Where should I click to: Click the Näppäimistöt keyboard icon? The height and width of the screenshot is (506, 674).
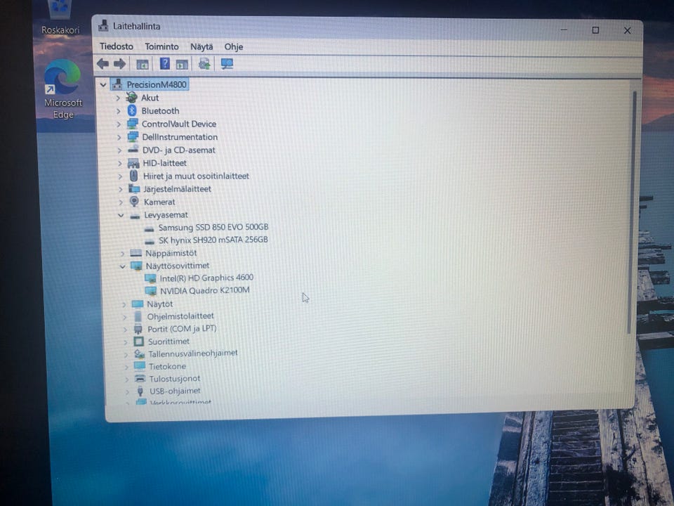[x=136, y=253]
